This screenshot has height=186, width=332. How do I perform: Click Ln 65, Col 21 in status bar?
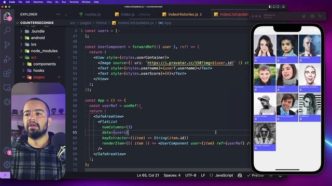tap(148, 175)
